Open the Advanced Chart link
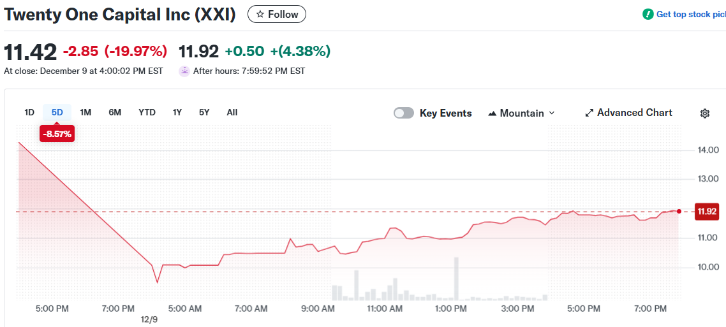The height and width of the screenshot is (327, 726). [x=634, y=113]
